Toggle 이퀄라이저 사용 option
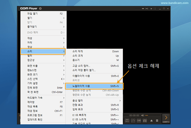Image resolution: width=191 pixels, height=128 pixels. tap(94, 76)
